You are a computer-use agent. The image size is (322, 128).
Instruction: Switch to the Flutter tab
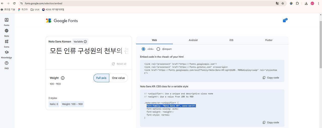click(x=269, y=40)
